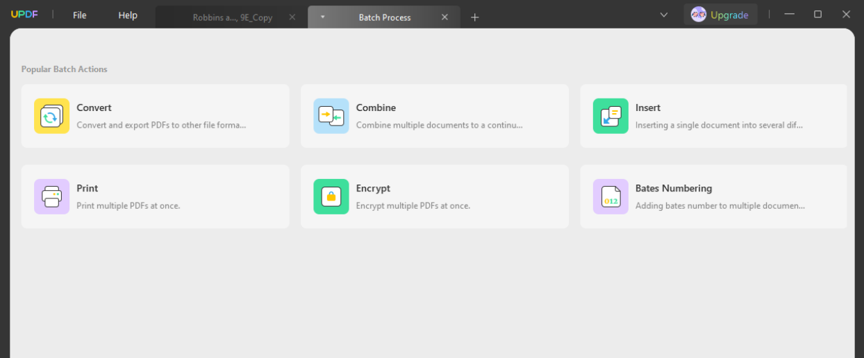The height and width of the screenshot is (358, 864).
Task: Open the Encrypt multiple PDFs description
Action: [x=413, y=206]
